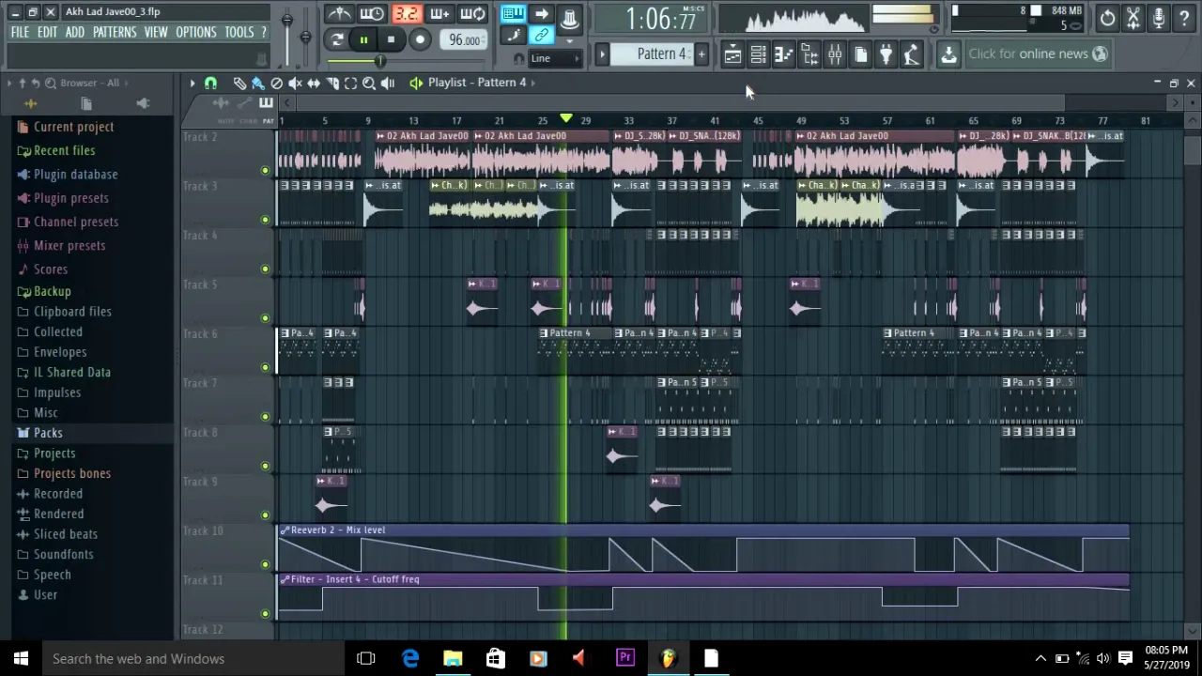1202x676 pixels.
Task: Click the tempo tapper icon
Action: pos(911,54)
